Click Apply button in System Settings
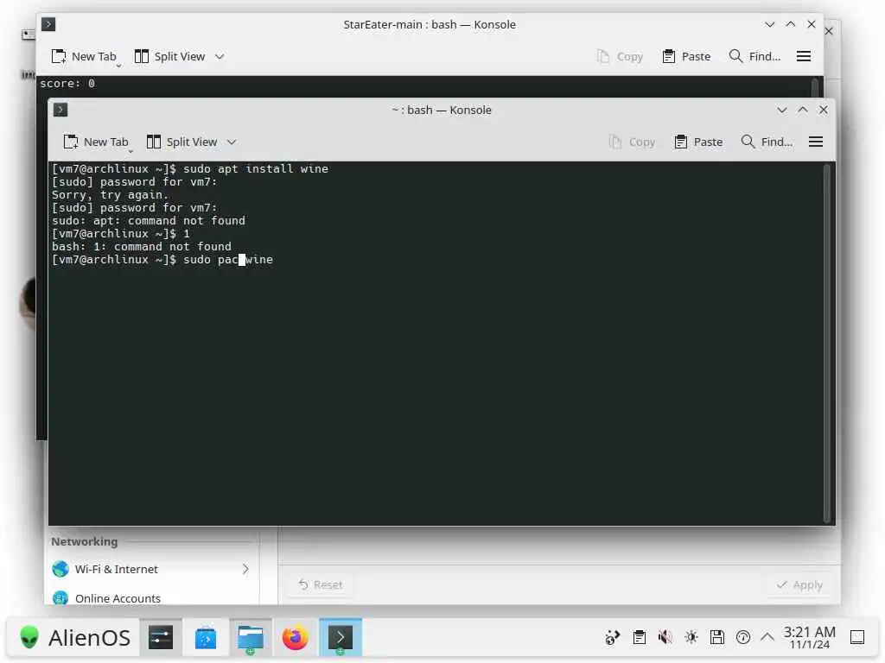The height and width of the screenshot is (663, 885). [799, 584]
